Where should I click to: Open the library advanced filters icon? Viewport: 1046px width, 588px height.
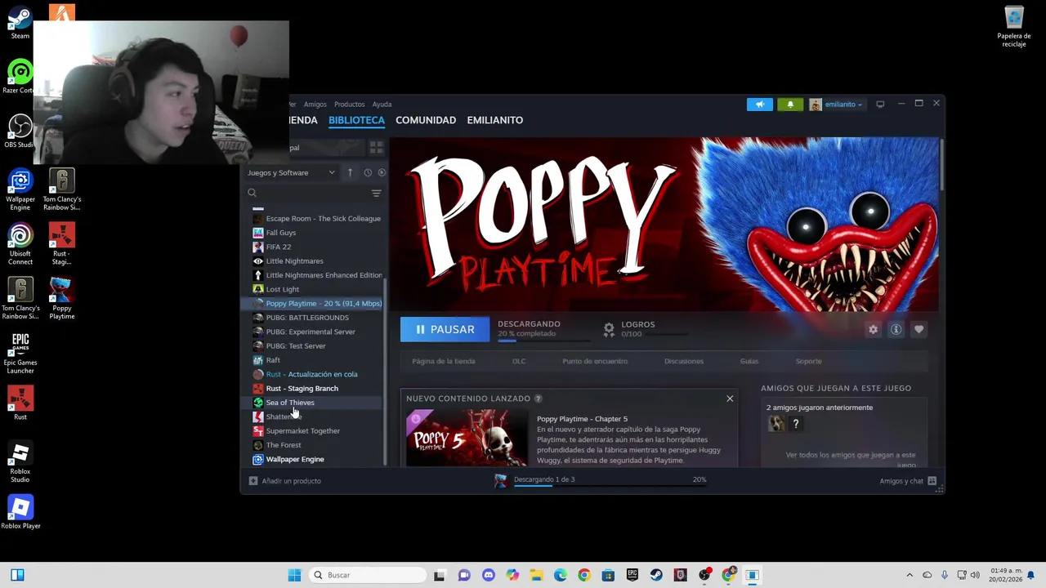click(376, 194)
